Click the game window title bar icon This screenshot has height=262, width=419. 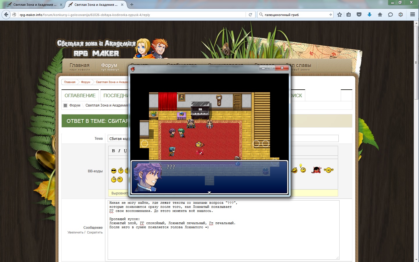pyautogui.click(x=133, y=69)
